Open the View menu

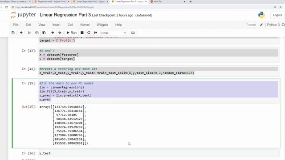(x=41, y=25)
